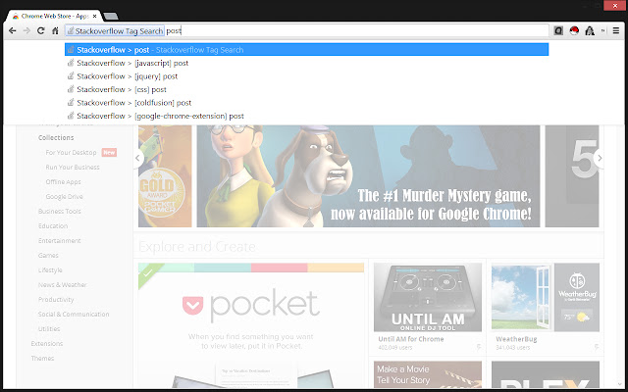The width and height of the screenshot is (628, 392).
Task: Open the Collections sidebar section
Action: point(56,137)
